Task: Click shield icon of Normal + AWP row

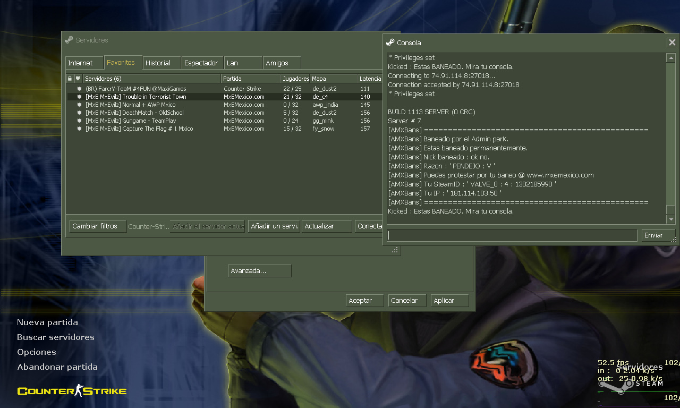Action: [x=79, y=105]
